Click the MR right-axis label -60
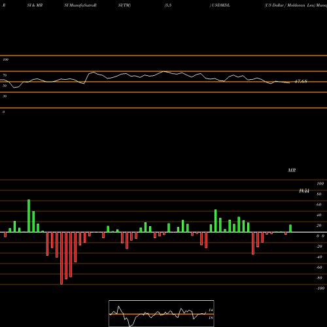This screenshot has height=327, width=327. point(319,267)
